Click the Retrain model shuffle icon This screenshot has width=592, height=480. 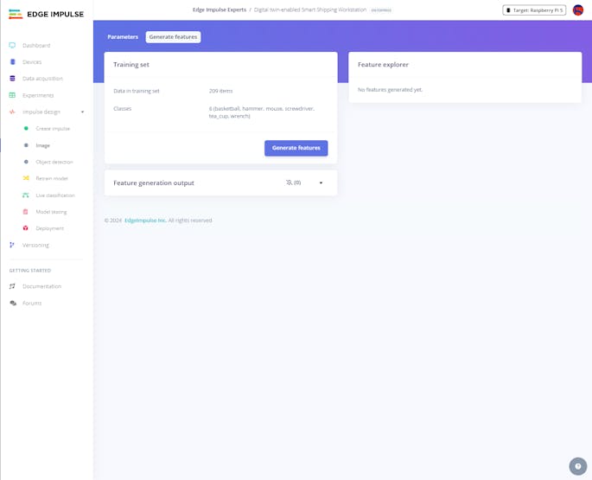tap(26, 178)
